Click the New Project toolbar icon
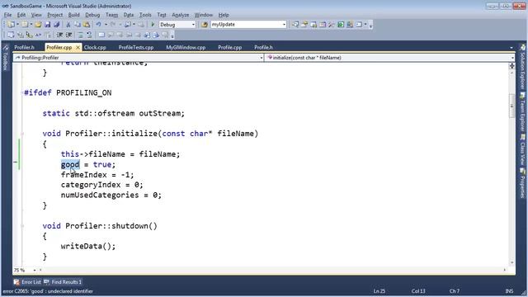The height and width of the screenshot is (297, 528). tap(11, 25)
